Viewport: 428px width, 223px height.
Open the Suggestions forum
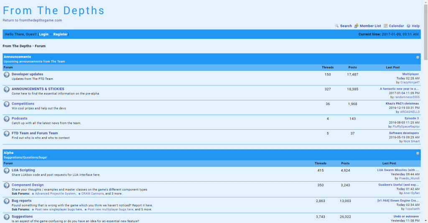pos(22,216)
